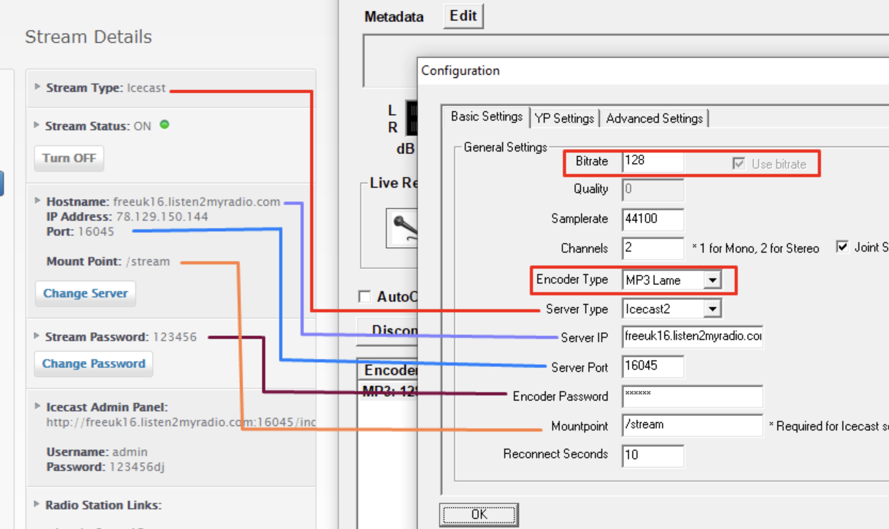Open the Advanced Settings tab
Screen dimensions: 889x529
pos(654,119)
